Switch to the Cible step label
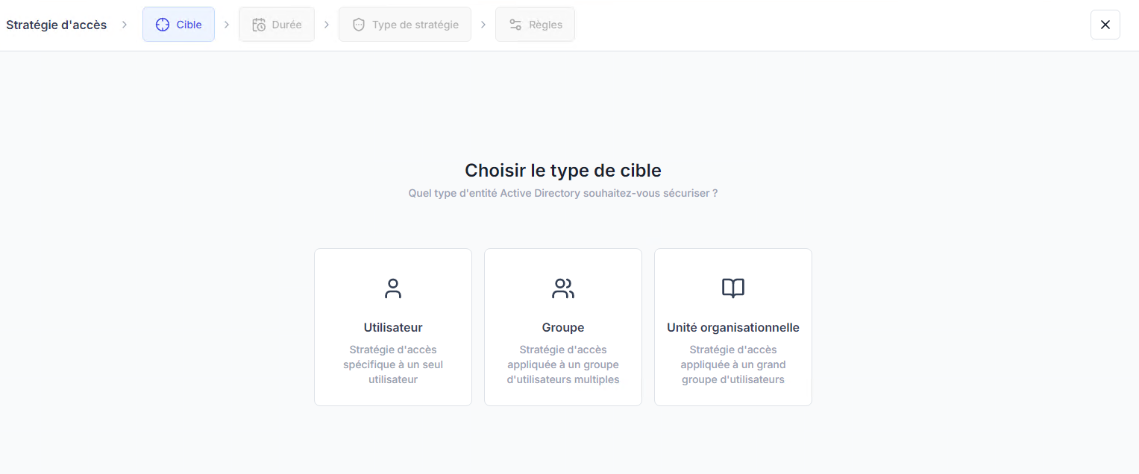 pyautogui.click(x=189, y=25)
